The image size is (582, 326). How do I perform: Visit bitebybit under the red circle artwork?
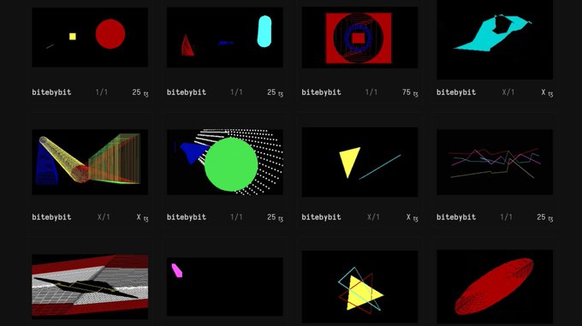coord(51,92)
